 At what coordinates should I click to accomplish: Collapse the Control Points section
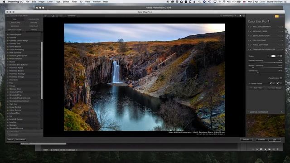pyautogui.click(x=249, y=83)
